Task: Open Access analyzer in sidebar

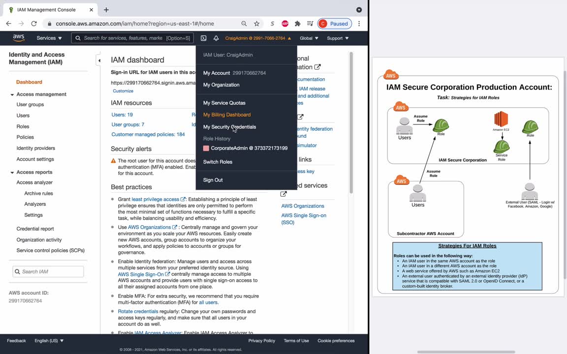Action: [x=34, y=182]
